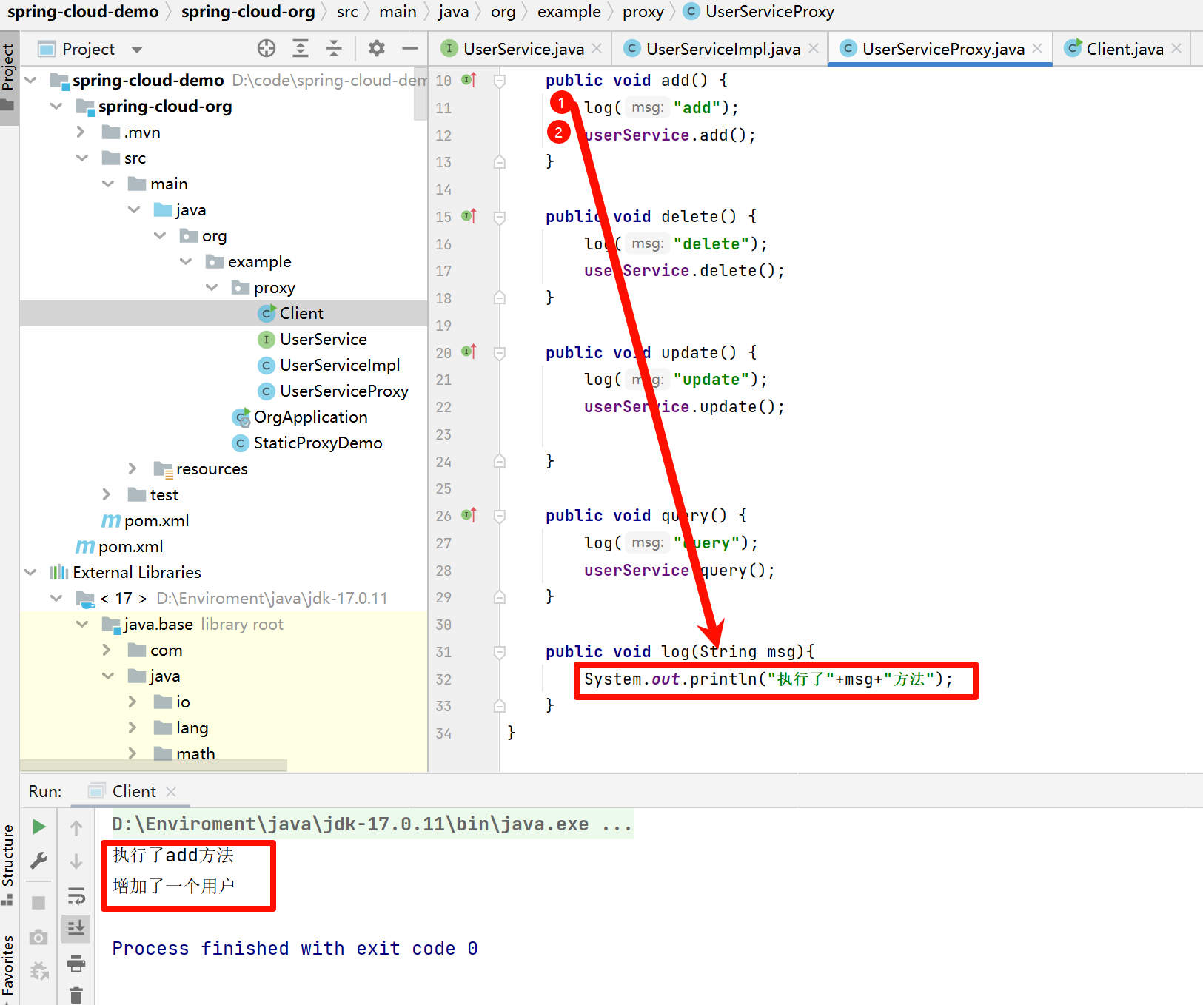Click the project tree horizontal scrollbar
Image resolution: width=1203 pixels, height=1005 pixels.
153,765
